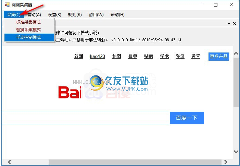The height and width of the screenshot is (166, 240).
Task: Open the 视频 link
Action: pyautogui.click(x=132, y=56)
